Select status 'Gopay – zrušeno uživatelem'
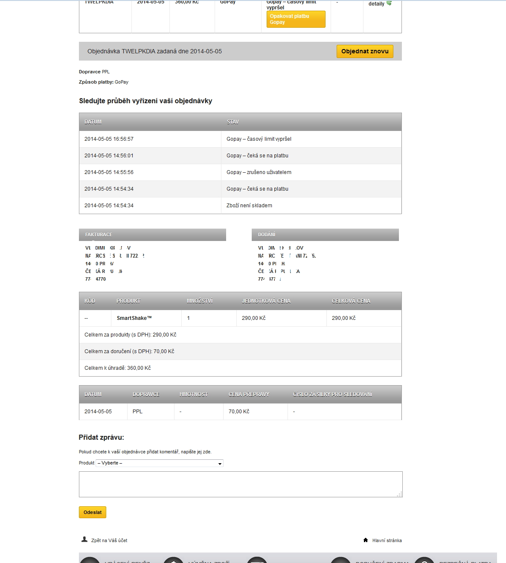 click(x=259, y=172)
